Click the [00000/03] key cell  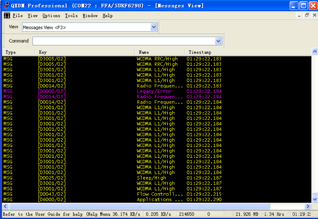[52, 91]
